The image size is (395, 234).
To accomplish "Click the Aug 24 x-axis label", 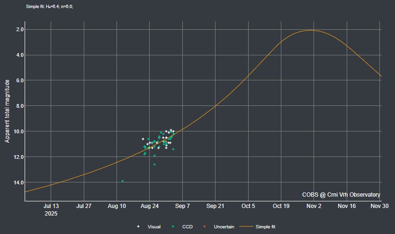I will [x=150, y=206].
